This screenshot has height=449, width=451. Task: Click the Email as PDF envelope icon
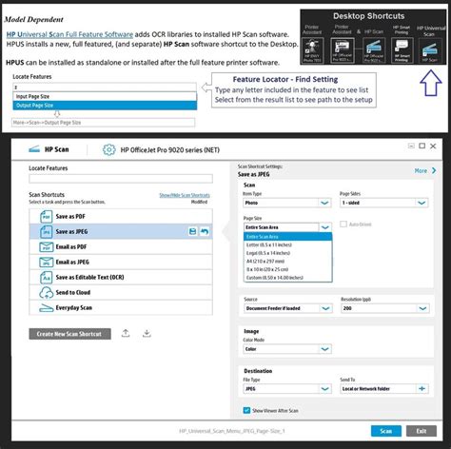point(46,246)
